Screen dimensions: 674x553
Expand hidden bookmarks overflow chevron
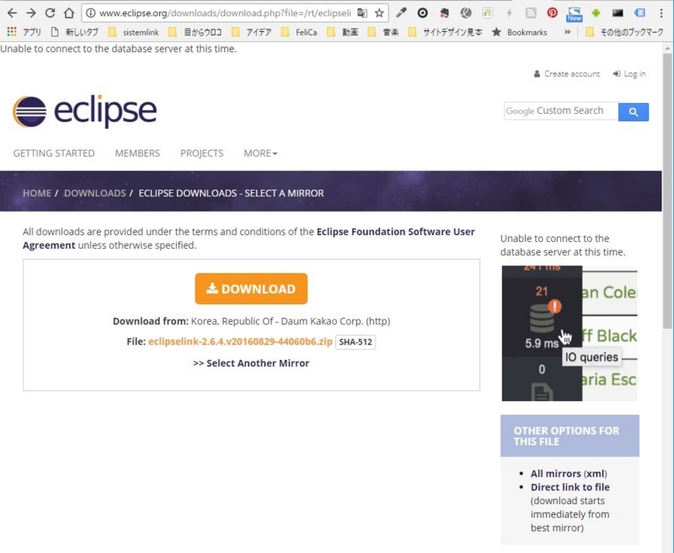(568, 32)
